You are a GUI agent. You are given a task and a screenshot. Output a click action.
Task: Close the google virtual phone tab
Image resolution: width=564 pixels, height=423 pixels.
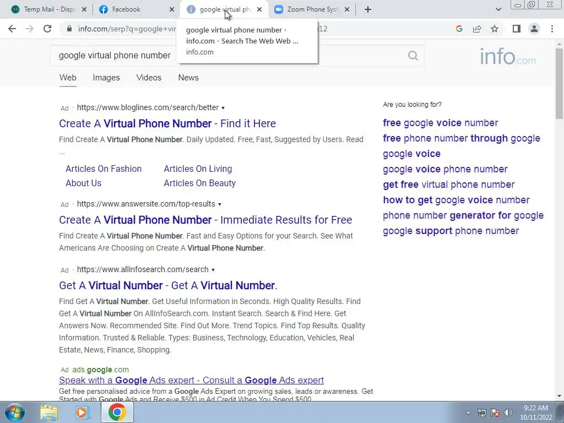(x=259, y=9)
